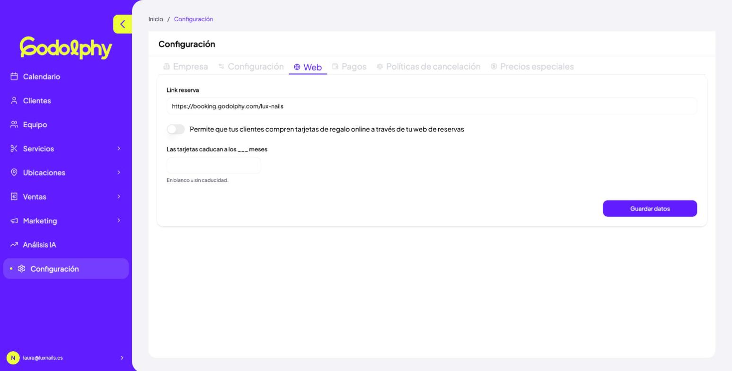Click the 'Link reserva' label
732x371 pixels.
click(x=183, y=90)
